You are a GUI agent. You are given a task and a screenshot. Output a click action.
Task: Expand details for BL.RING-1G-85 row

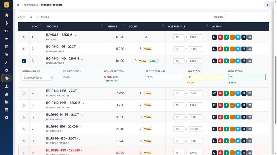click(24, 117)
